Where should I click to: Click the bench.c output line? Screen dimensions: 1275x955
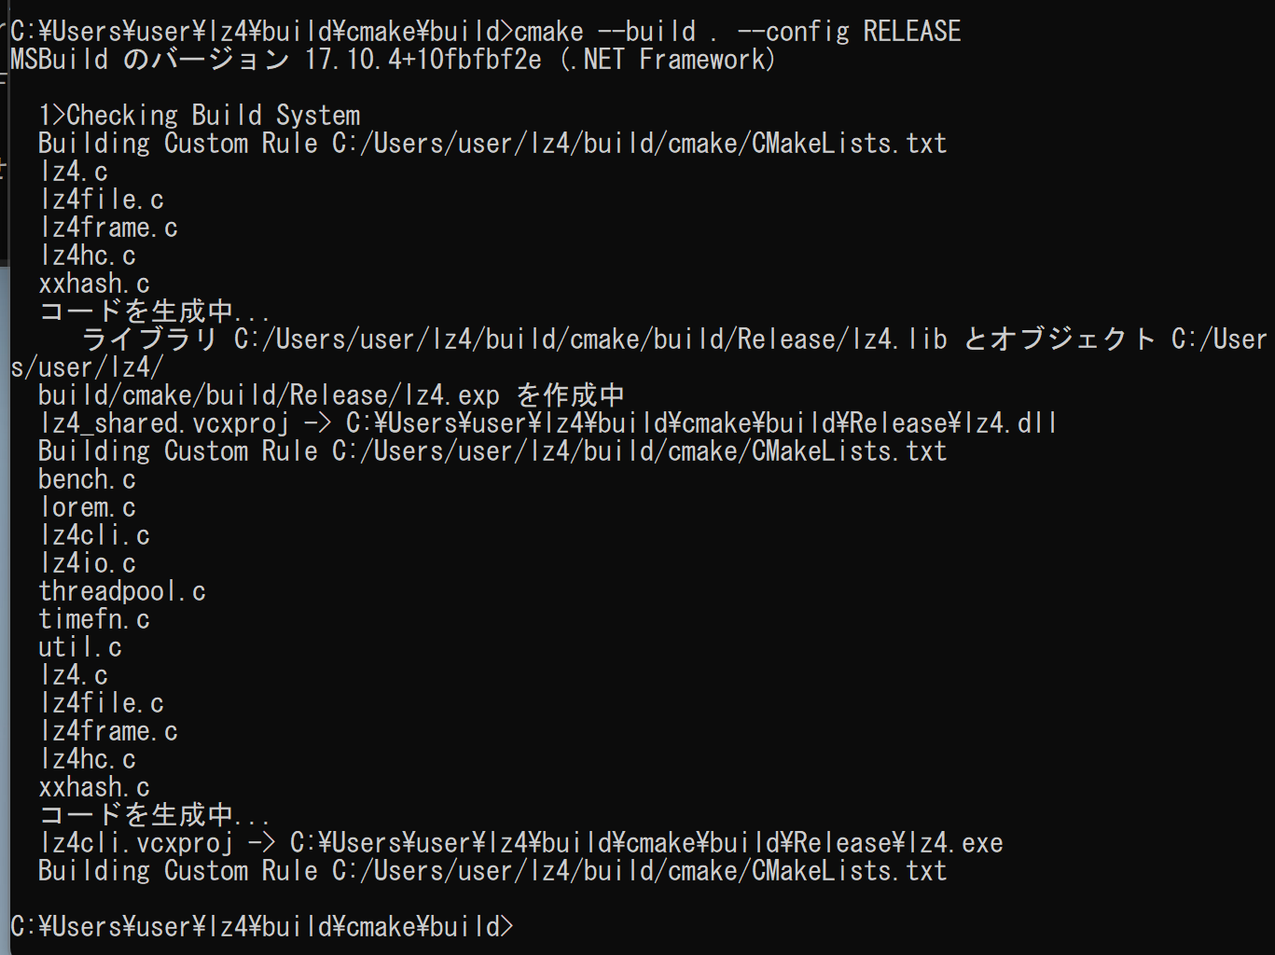point(88,478)
